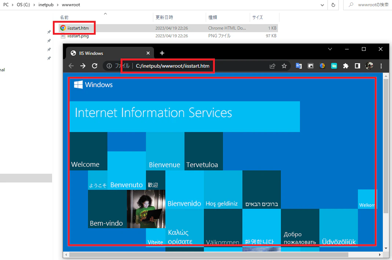Click the Bienvenue tile
The image size is (392, 260).
click(x=165, y=151)
